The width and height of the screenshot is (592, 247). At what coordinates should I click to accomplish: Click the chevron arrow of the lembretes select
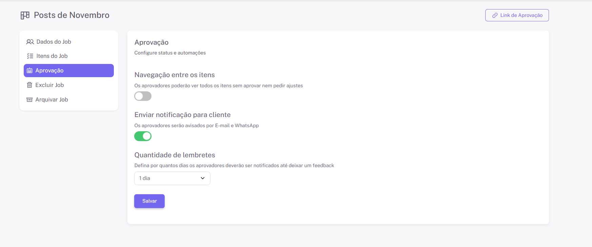(203, 178)
